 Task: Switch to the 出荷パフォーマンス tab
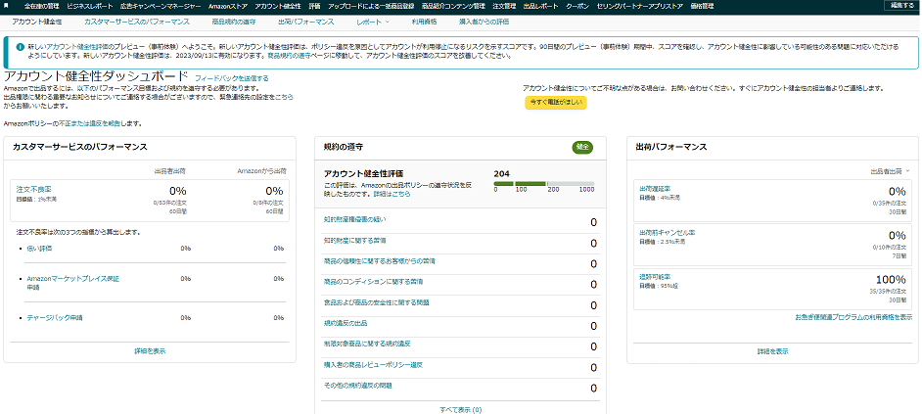pos(305,22)
